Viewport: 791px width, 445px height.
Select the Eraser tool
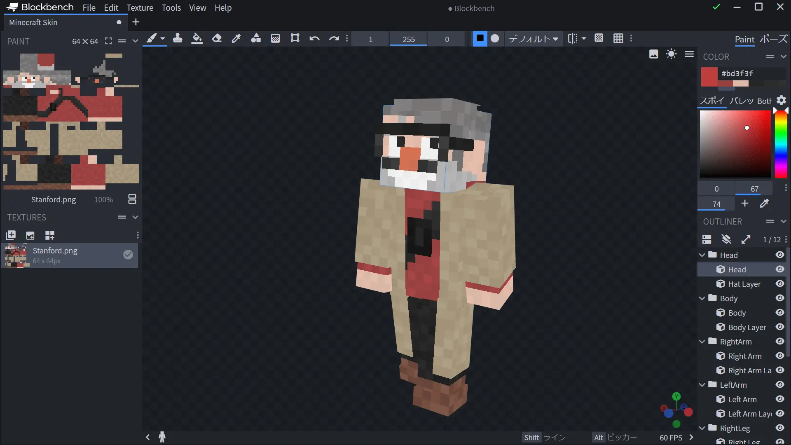coord(217,39)
